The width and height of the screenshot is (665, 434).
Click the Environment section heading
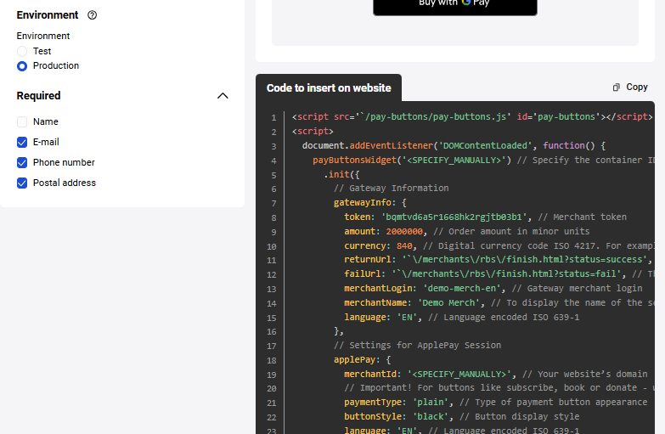point(48,15)
